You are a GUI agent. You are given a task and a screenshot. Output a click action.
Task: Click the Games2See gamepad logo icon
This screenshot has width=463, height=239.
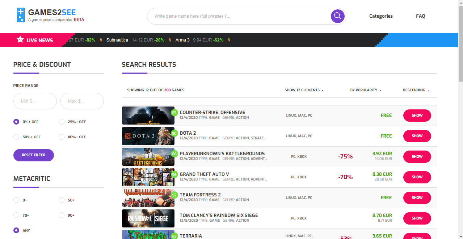21,15
